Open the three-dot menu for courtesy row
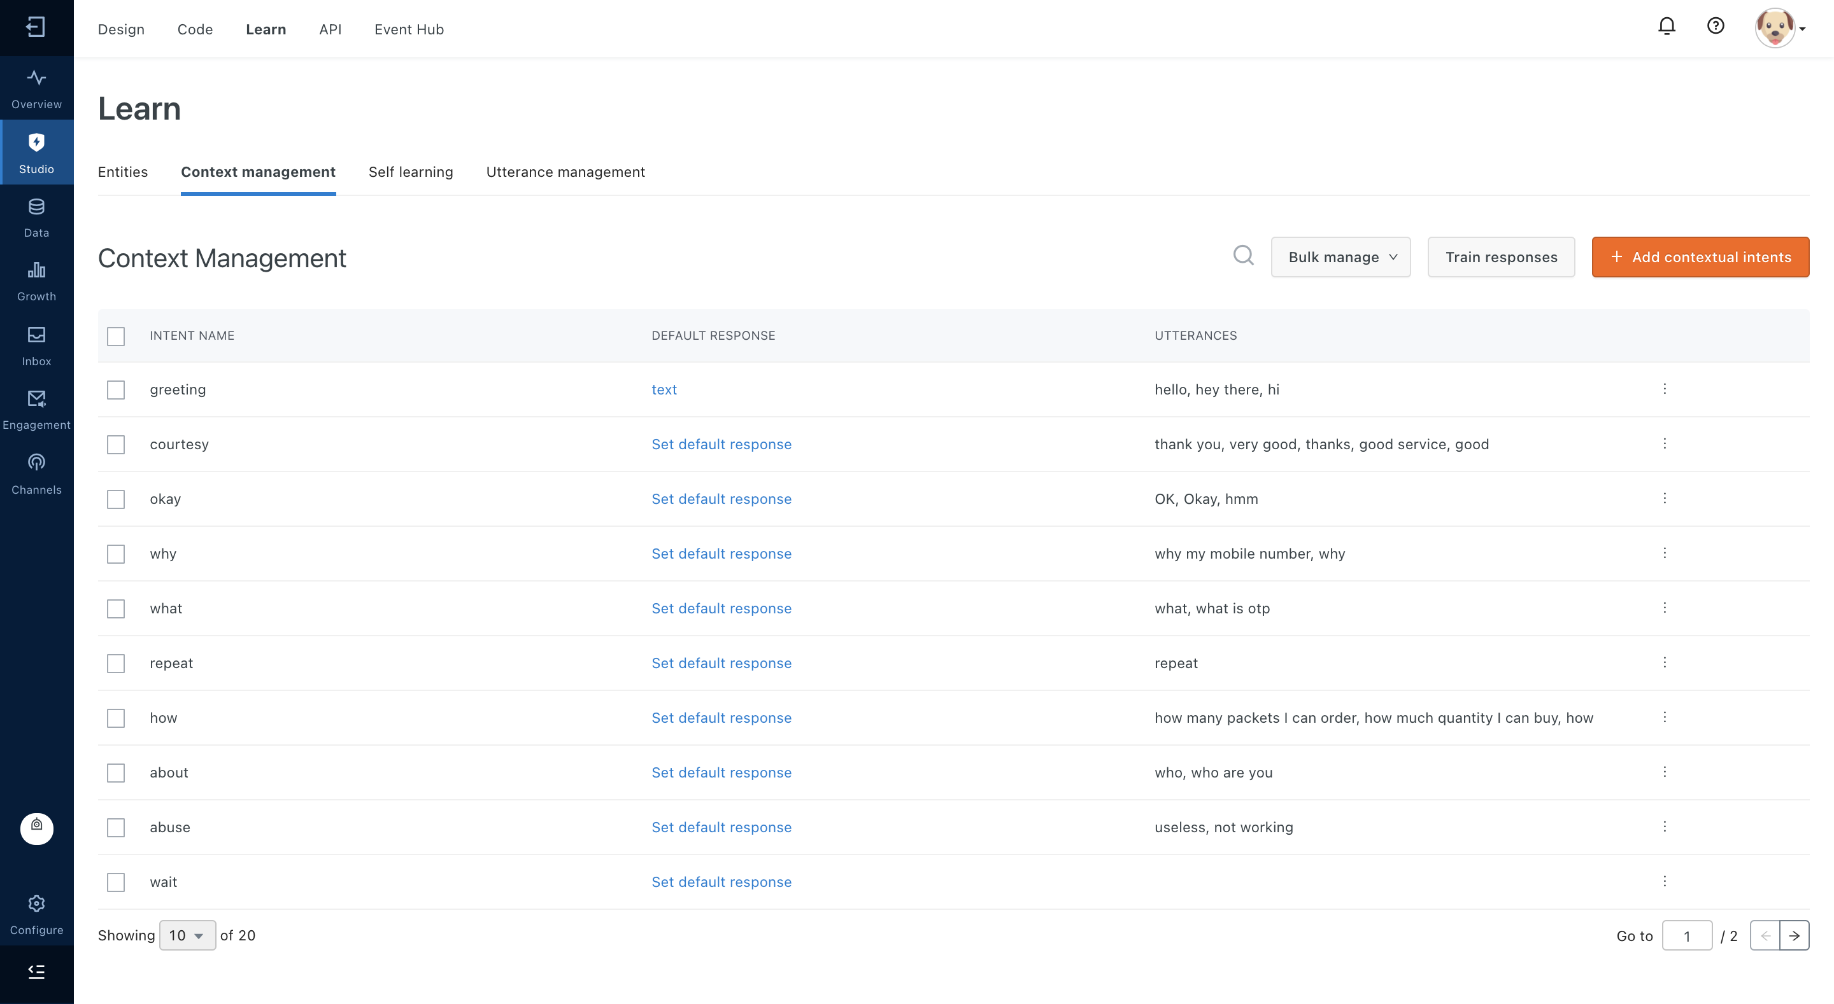The image size is (1834, 1004). click(1665, 443)
